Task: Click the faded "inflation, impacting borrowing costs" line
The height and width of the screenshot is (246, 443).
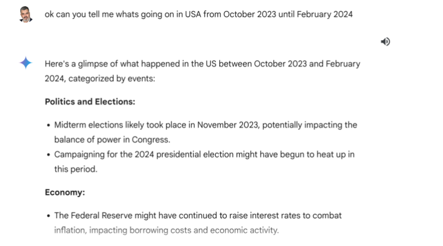Action: [166, 230]
